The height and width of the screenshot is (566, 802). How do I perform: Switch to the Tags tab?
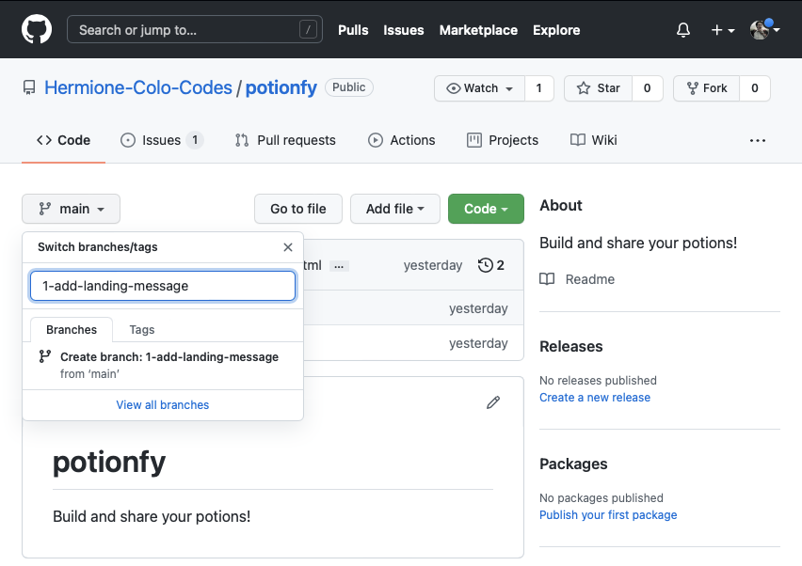142,330
